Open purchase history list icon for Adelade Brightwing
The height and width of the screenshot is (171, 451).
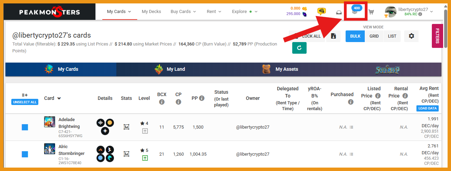click(x=351, y=127)
